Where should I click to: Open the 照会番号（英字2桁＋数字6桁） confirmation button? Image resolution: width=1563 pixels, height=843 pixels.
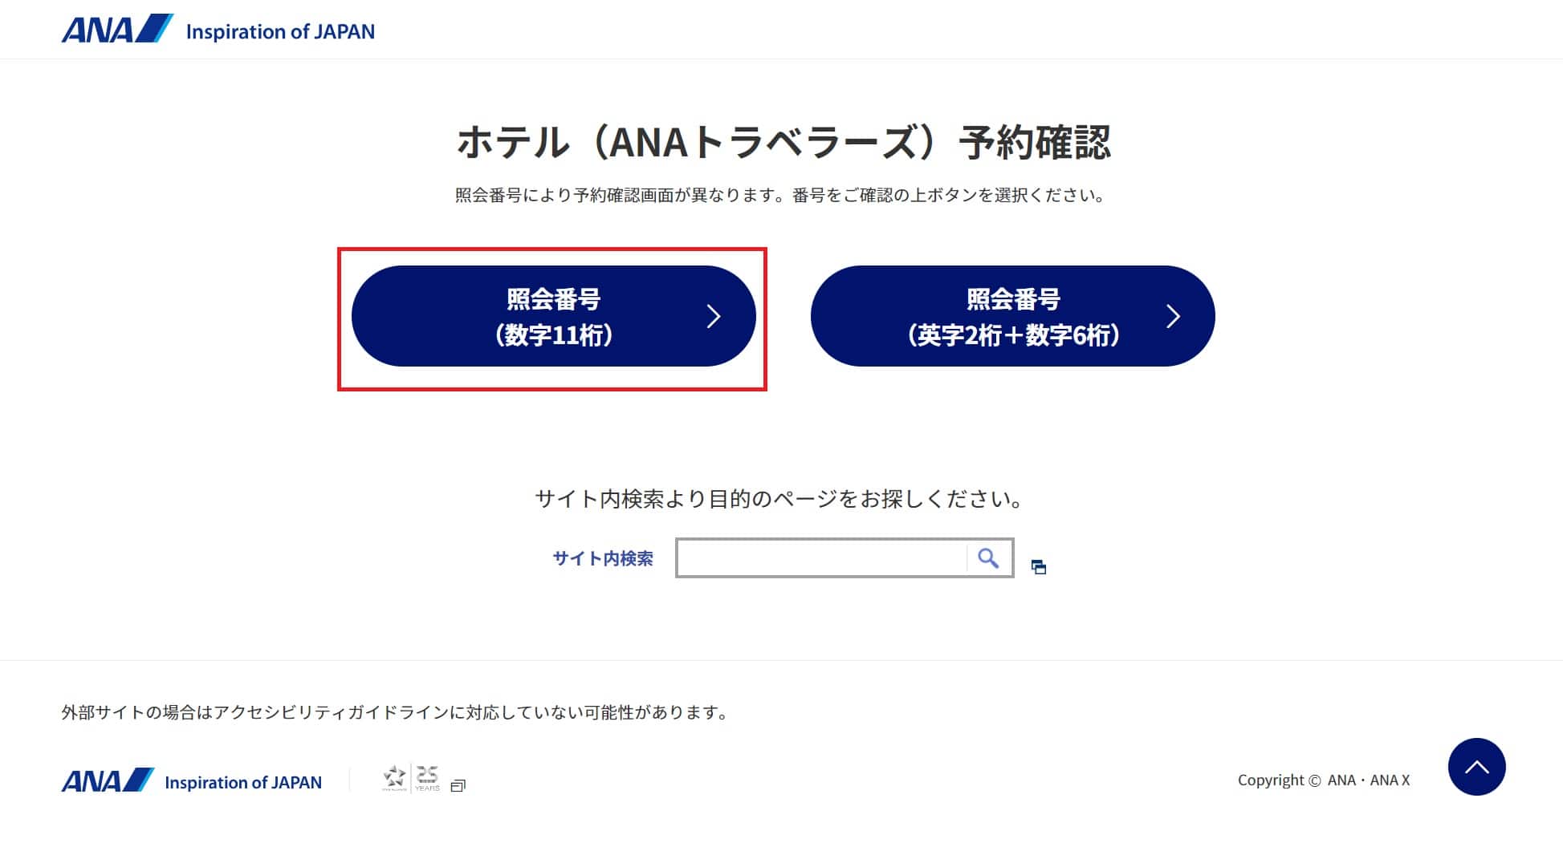click(1012, 316)
